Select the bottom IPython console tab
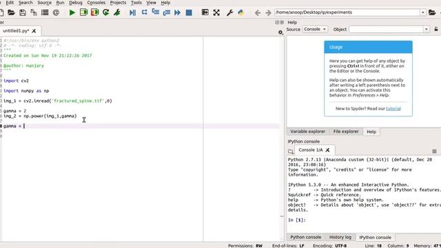The width and height of the screenshot is (441, 248). [x=375, y=237]
